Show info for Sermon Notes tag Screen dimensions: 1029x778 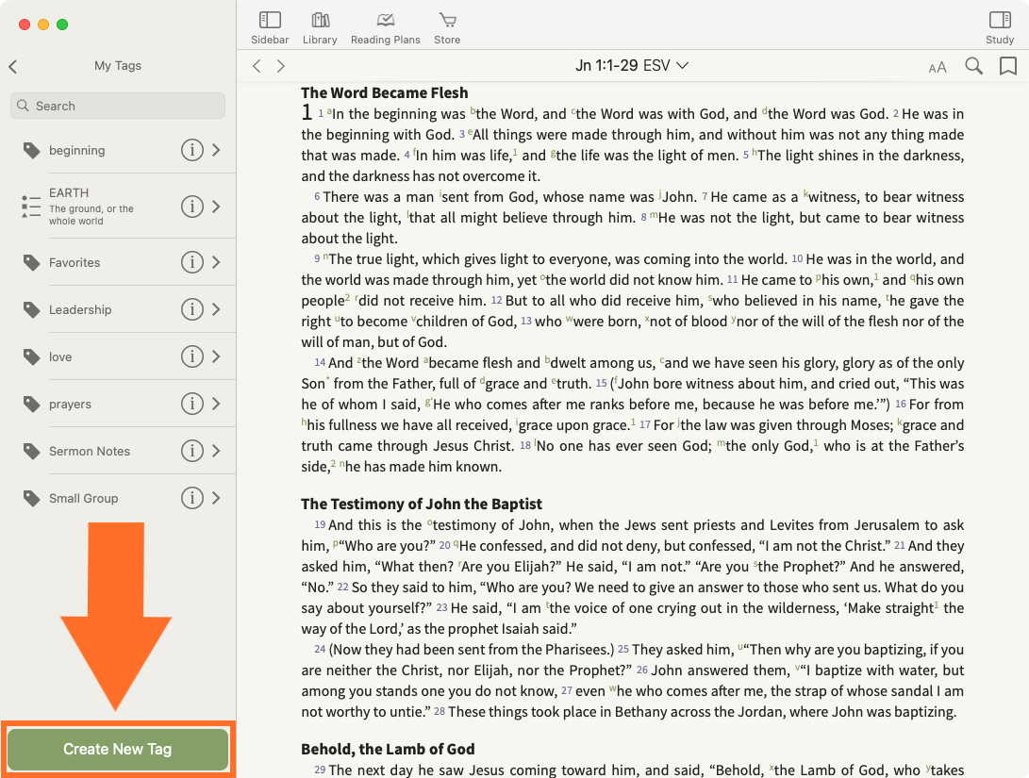(192, 452)
